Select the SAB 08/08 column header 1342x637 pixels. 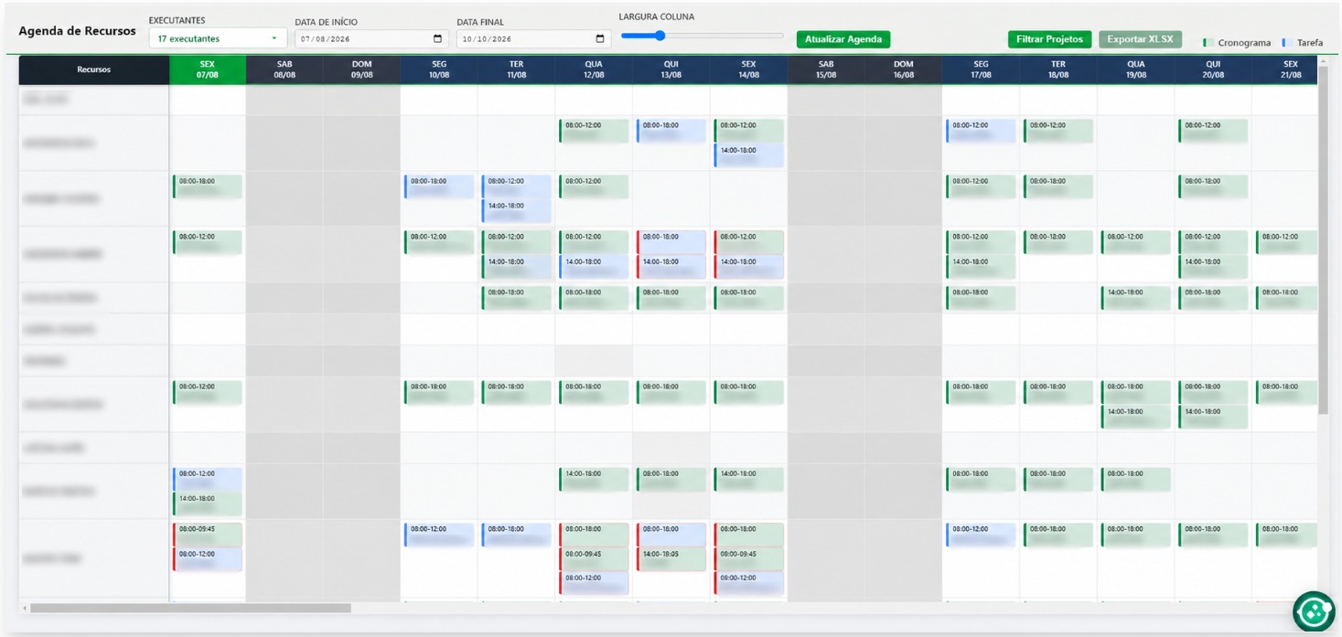point(285,69)
